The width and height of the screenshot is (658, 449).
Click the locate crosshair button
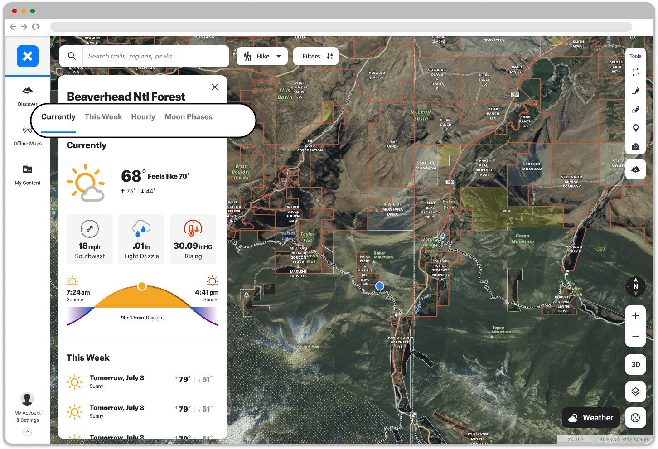[635, 418]
